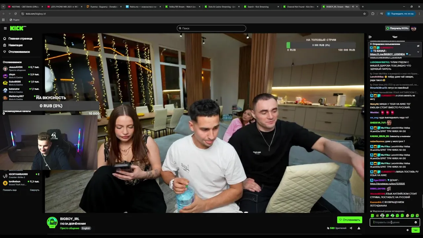The height and width of the screenshot is (238, 423).
Task: Click username NickyNl in chat
Action: [374, 104]
